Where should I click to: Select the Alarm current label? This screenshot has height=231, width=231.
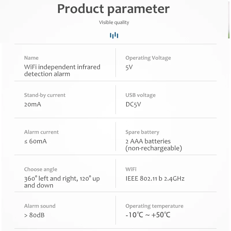point(41,132)
